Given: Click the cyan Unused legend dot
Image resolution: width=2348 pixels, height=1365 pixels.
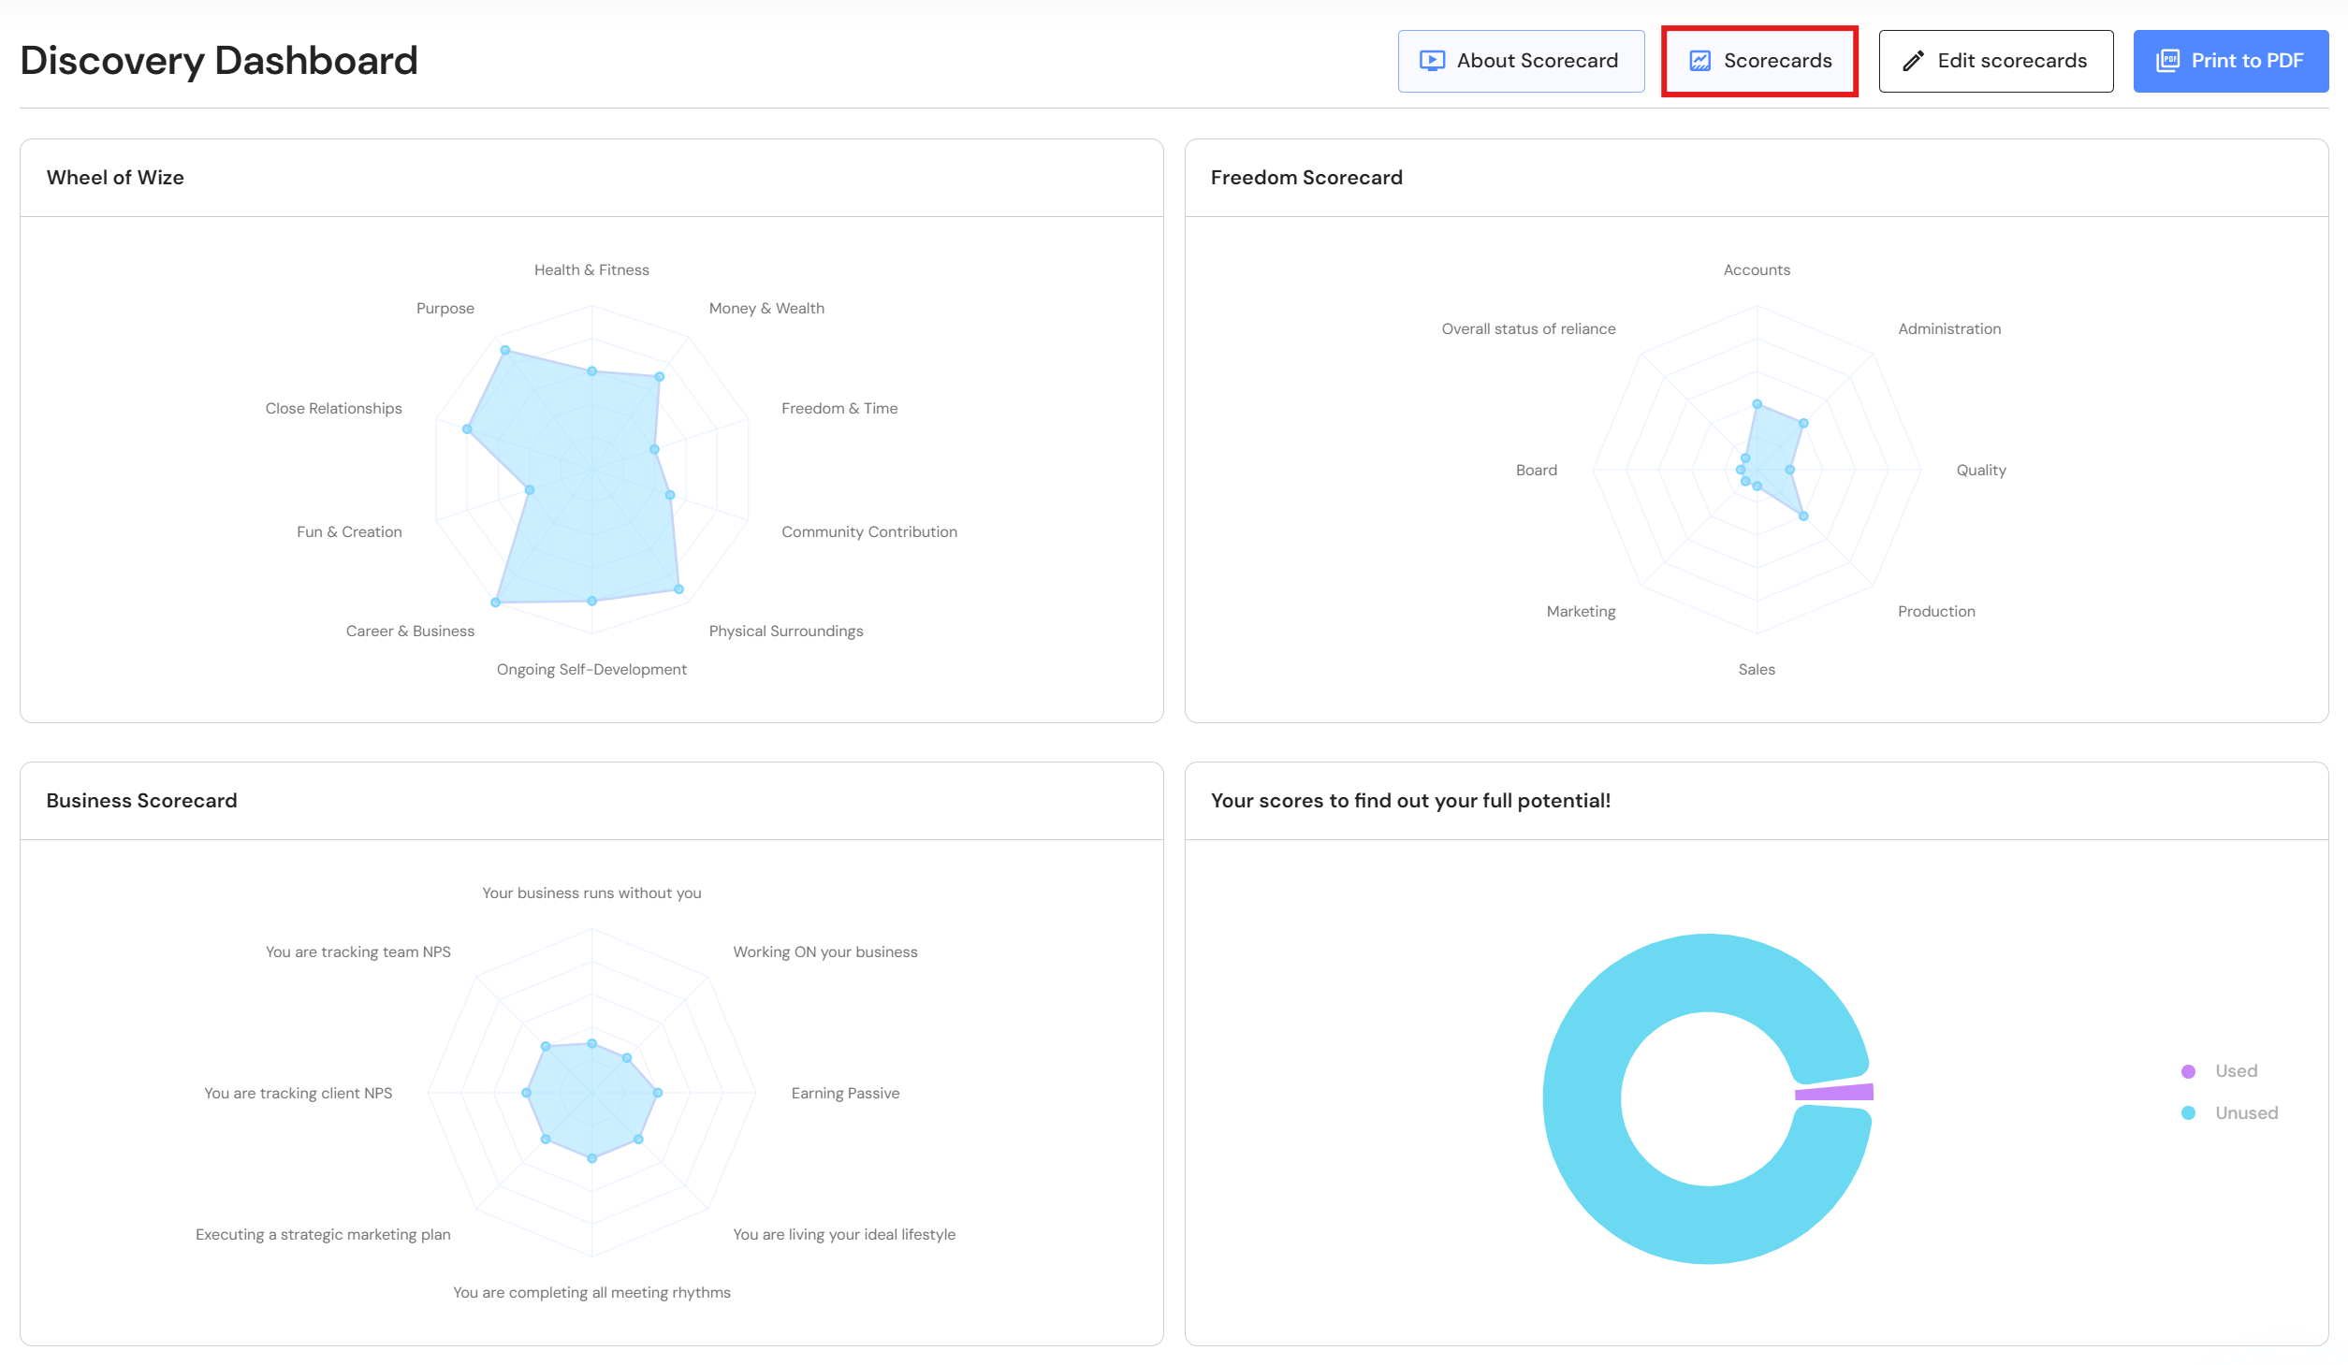Looking at the screenshot, I should pos(2188,1113).
